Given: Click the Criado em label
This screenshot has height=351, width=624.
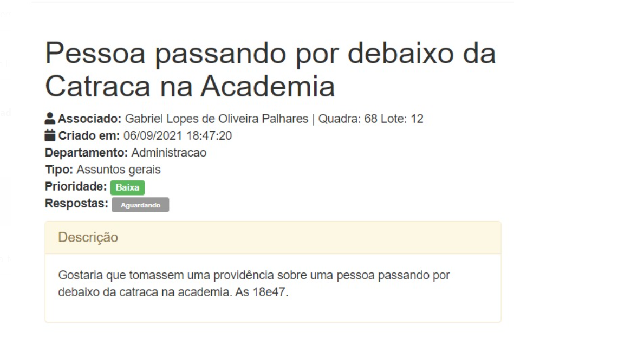Looking at the screenshot, I should (89, 135).
